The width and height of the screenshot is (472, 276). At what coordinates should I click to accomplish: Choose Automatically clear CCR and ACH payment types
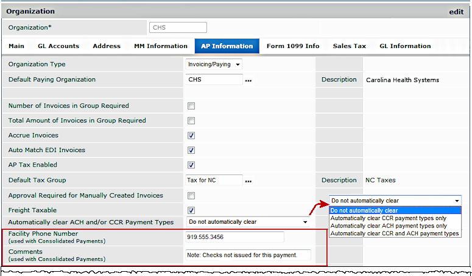point(394,233)
